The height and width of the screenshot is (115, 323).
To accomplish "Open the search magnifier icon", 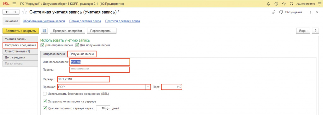I will coord(291,4).
